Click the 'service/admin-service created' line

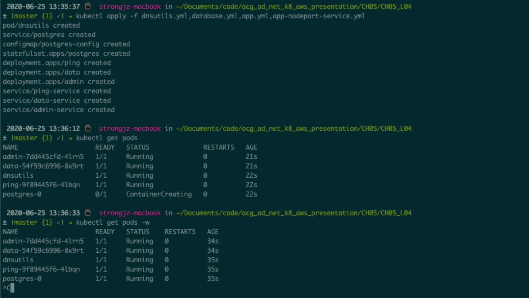59,110
